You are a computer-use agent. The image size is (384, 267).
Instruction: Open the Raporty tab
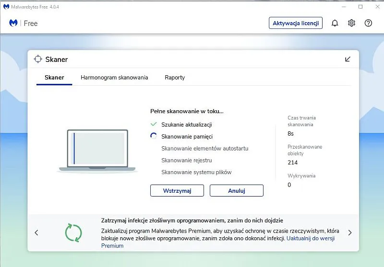[175, 78]
